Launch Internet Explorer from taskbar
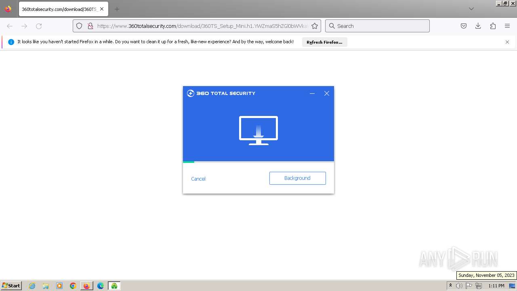Screen dimensions: 517x291 (x=32, y=286)
